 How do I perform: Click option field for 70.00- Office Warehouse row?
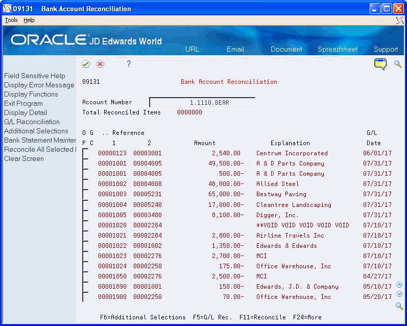pyautogui.click(x=85, y=297)
